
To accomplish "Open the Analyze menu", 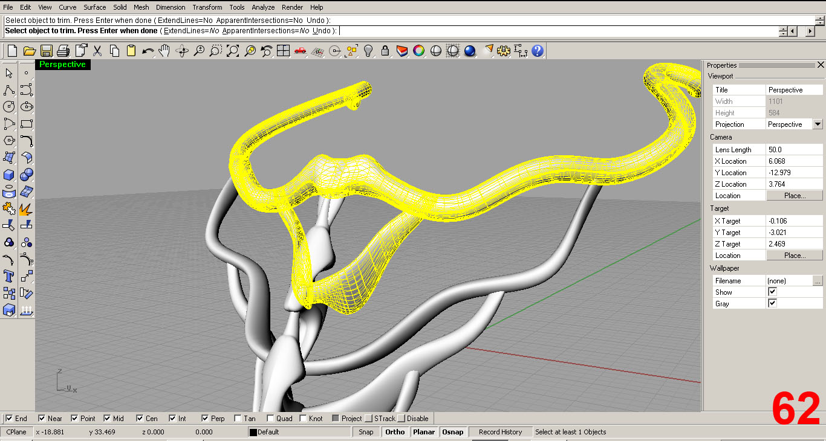I will pos(263,7).
